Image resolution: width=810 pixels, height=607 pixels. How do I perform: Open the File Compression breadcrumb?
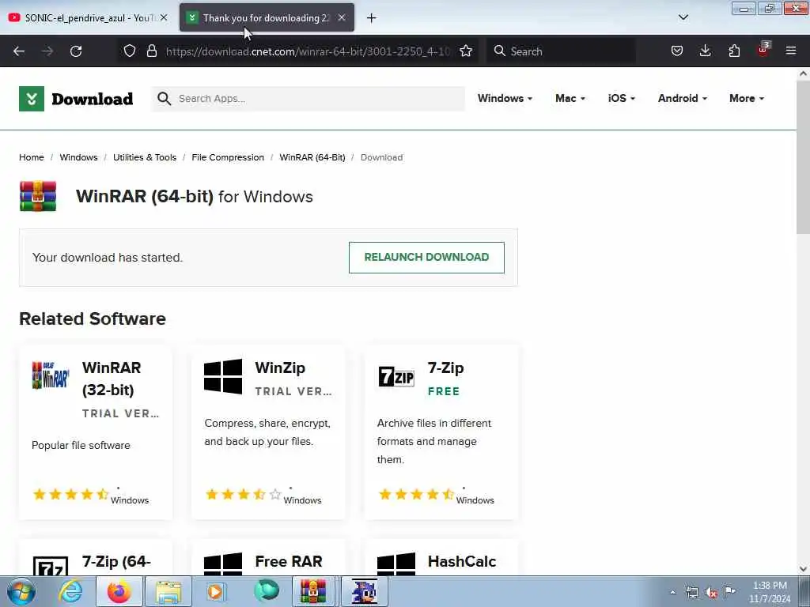[x=228, y=157]
